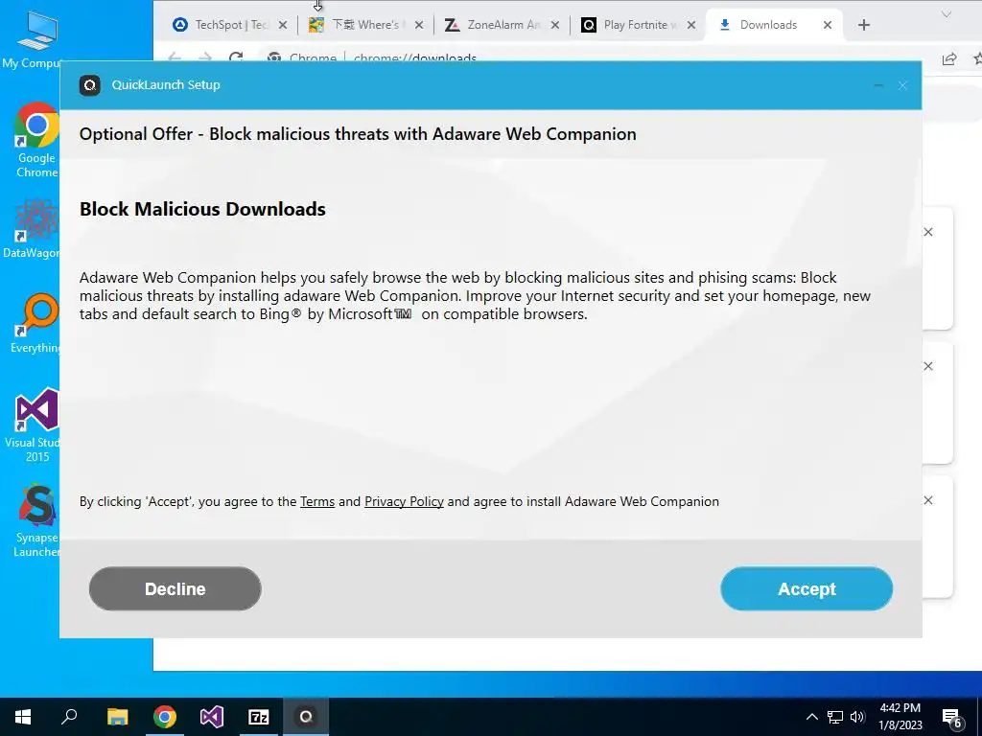The width and height of the screenshot is (982, 736).
Task: Click the Chrome forward arrow
Action: pos(205,57)
